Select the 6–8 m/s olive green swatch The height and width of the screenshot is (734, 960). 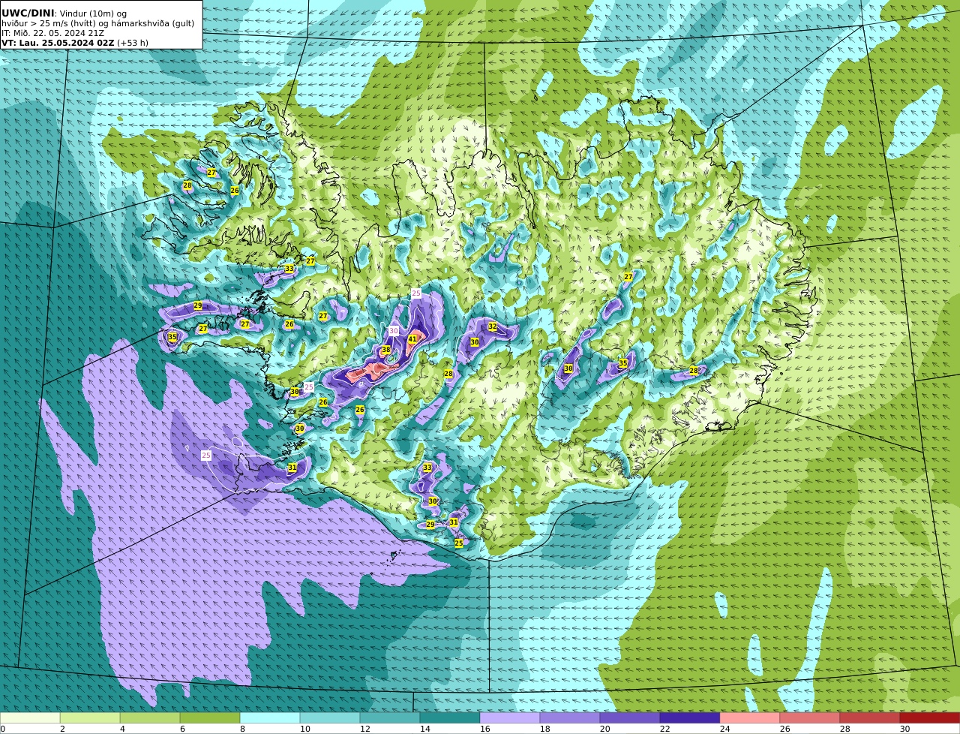tap(210, 718)
